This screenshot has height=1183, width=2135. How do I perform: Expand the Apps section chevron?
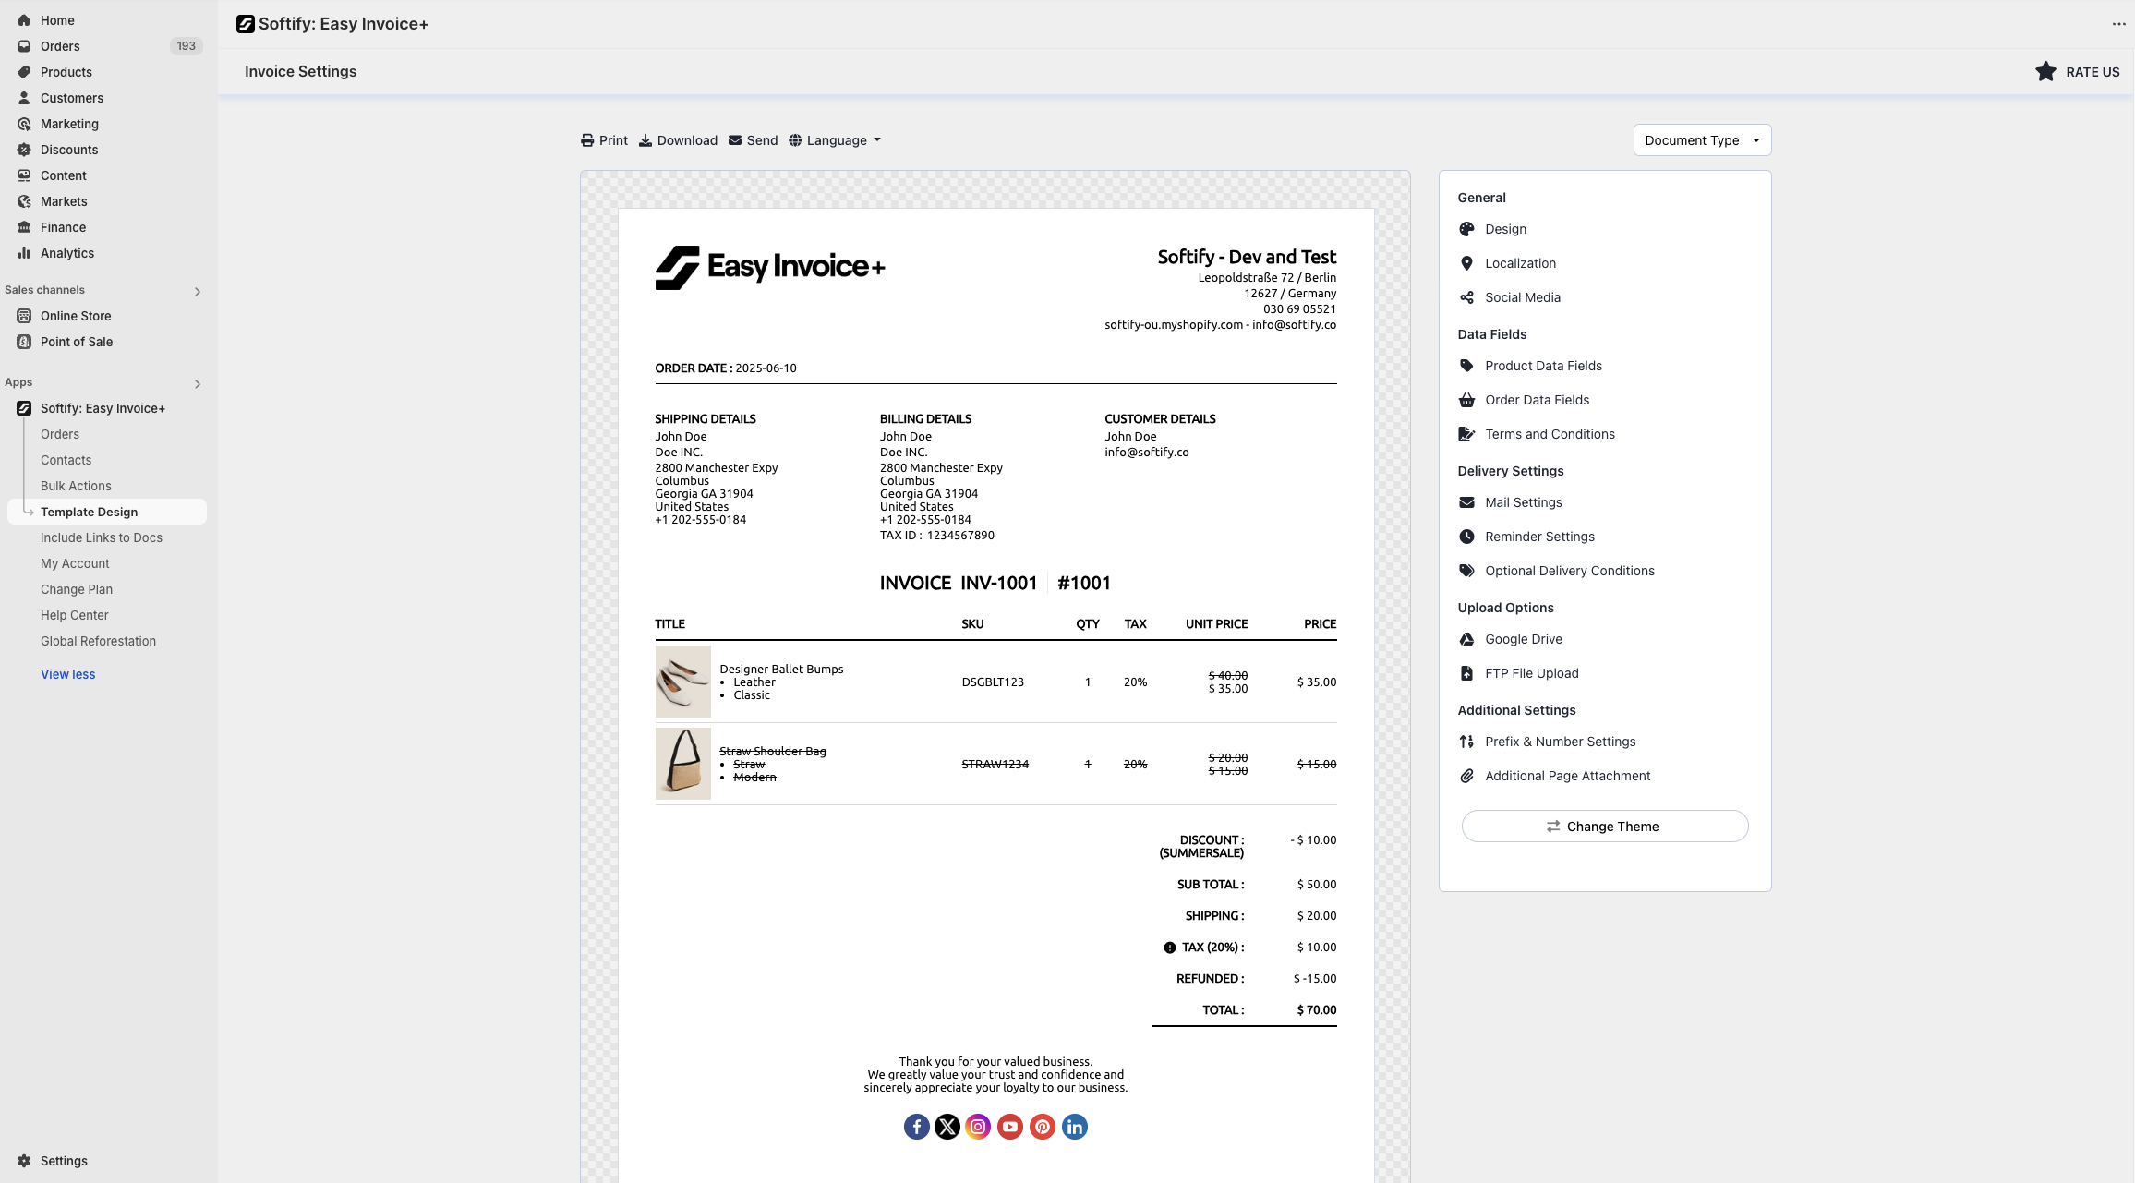(x=198, y=384)
